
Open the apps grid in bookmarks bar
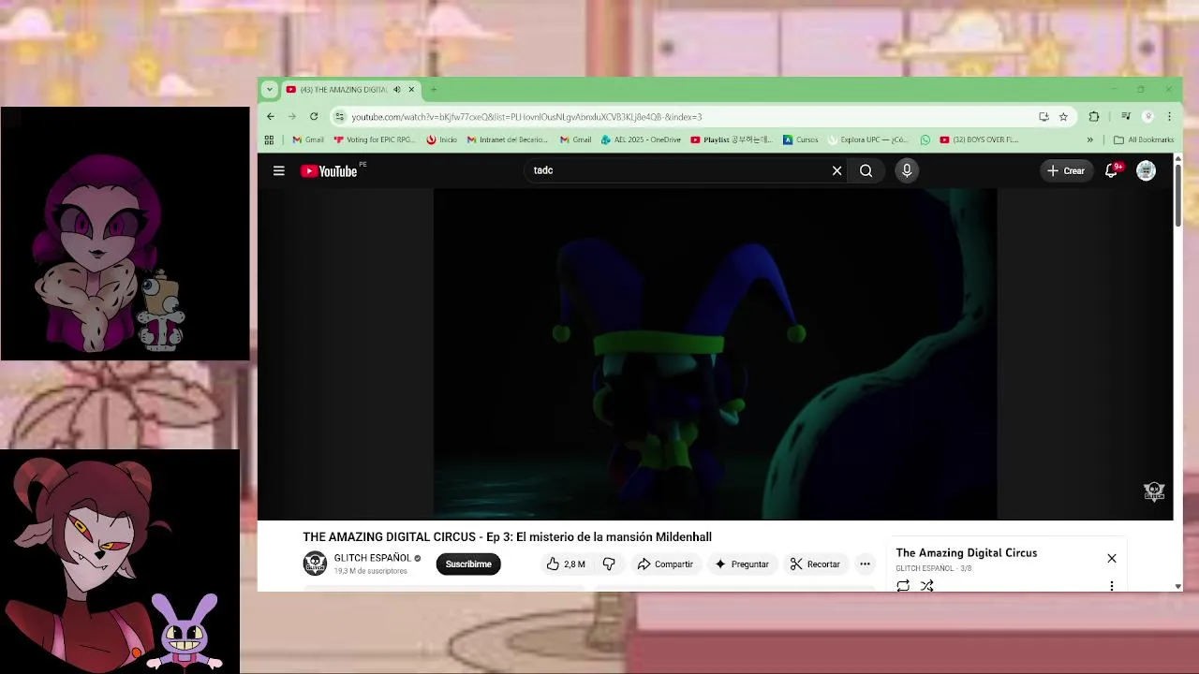tap(269, 139)
